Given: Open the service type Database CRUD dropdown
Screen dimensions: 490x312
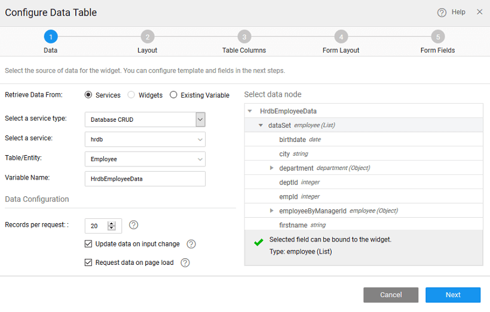Looking at the screenshot, I should coord(200,119).
